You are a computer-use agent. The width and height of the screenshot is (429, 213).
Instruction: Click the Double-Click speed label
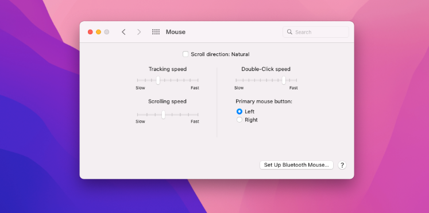266,69
